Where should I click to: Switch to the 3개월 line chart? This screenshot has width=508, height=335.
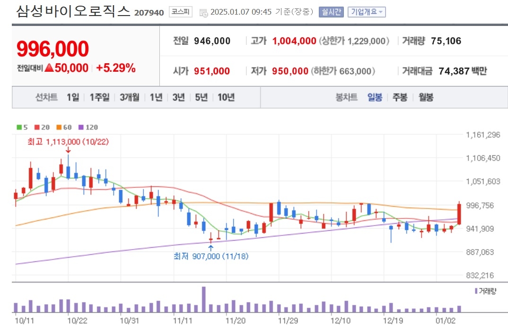coord(130,97)
